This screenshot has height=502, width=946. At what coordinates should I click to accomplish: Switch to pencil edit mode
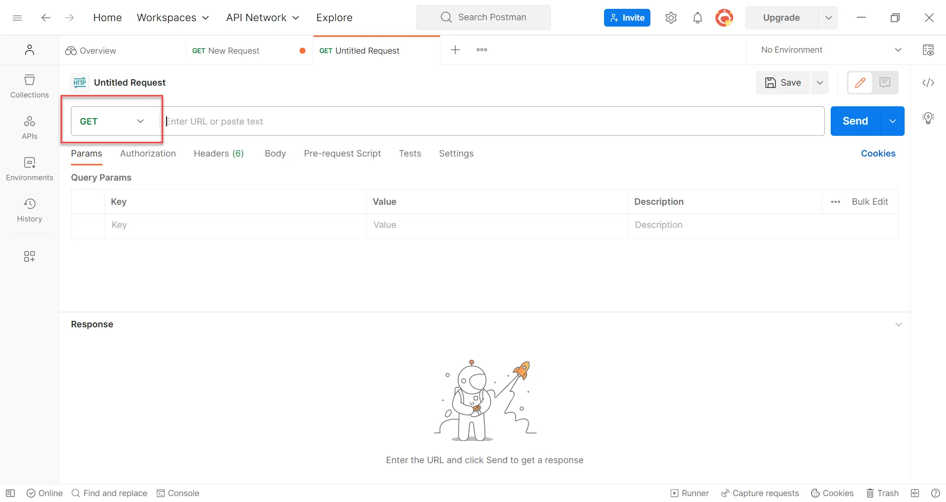click(860, 83)
